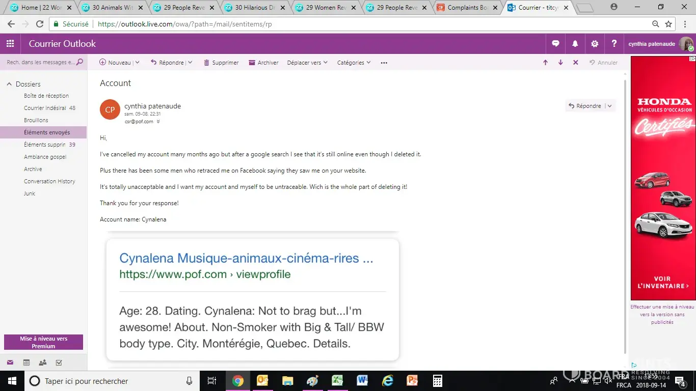Expand the Déplacer vers dropdown

point(307,63)
